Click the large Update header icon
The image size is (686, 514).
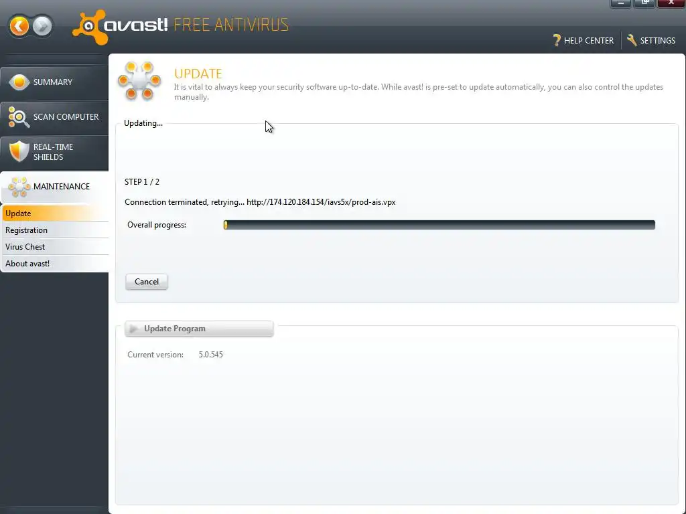pyautogui.click(x=139, y=81)
